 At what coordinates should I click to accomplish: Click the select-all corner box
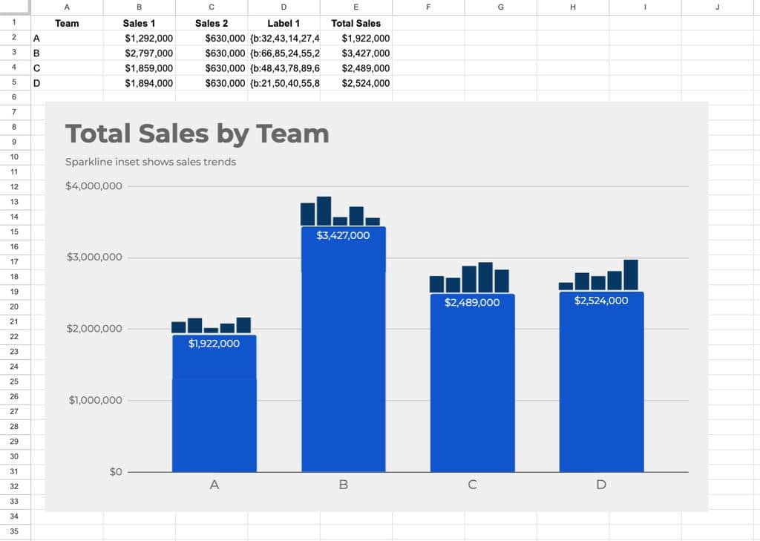15,7
